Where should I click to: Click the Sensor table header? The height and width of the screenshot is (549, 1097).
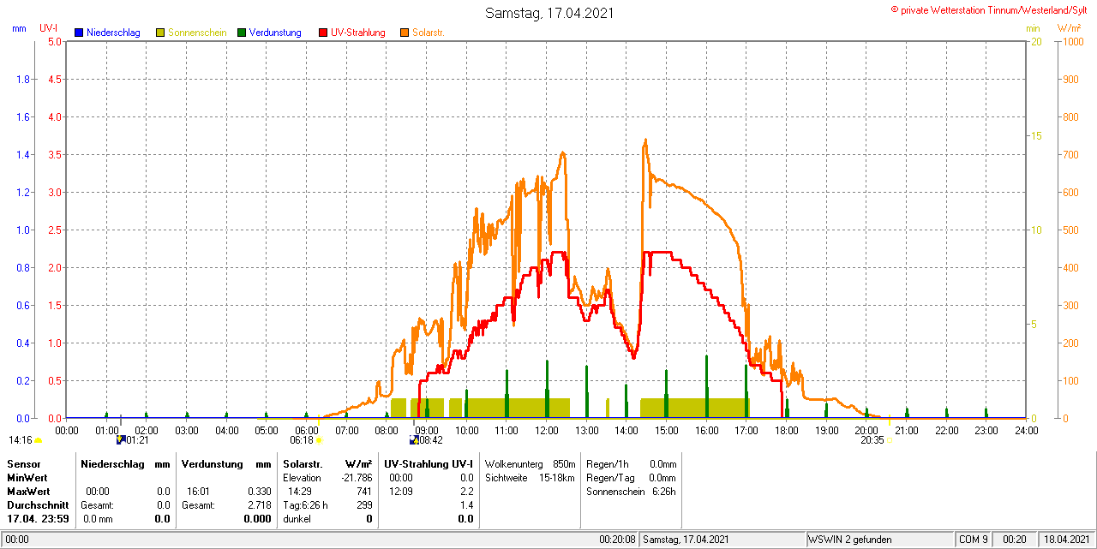click(23, 463)
